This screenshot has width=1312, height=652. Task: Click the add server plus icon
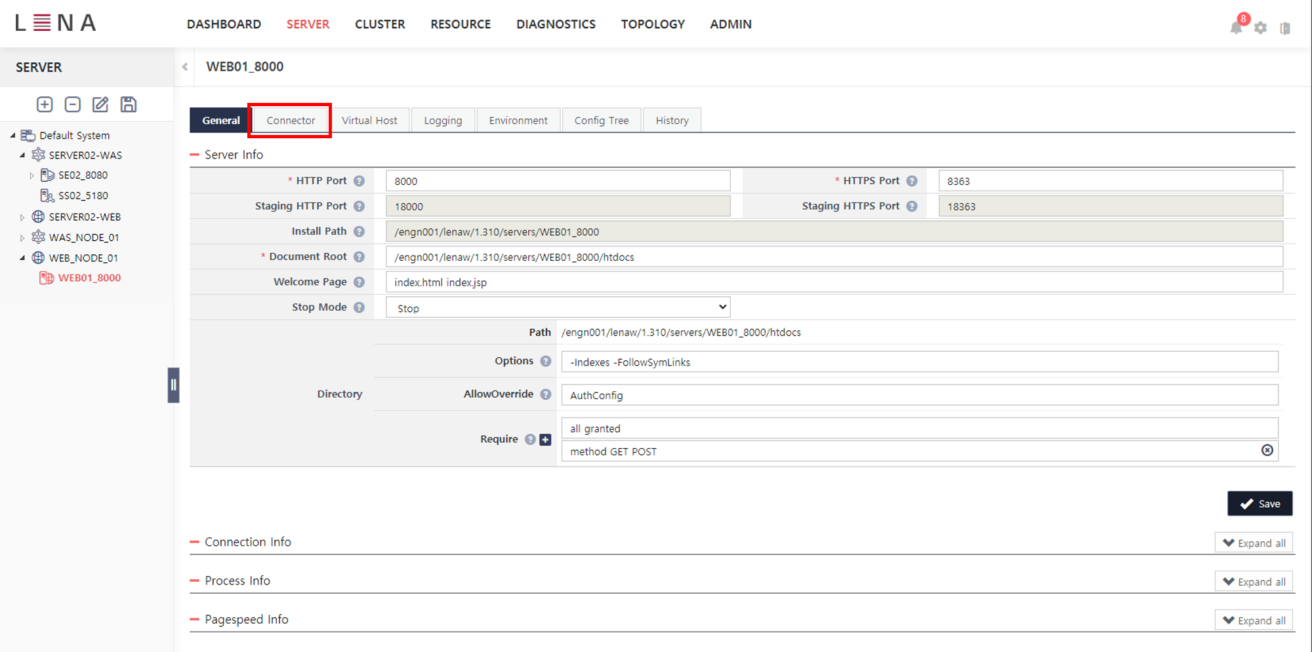pyautogui.click(x=45, y=105)
